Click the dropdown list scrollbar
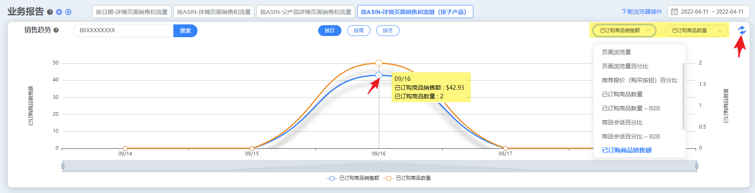 click(683, 96)
